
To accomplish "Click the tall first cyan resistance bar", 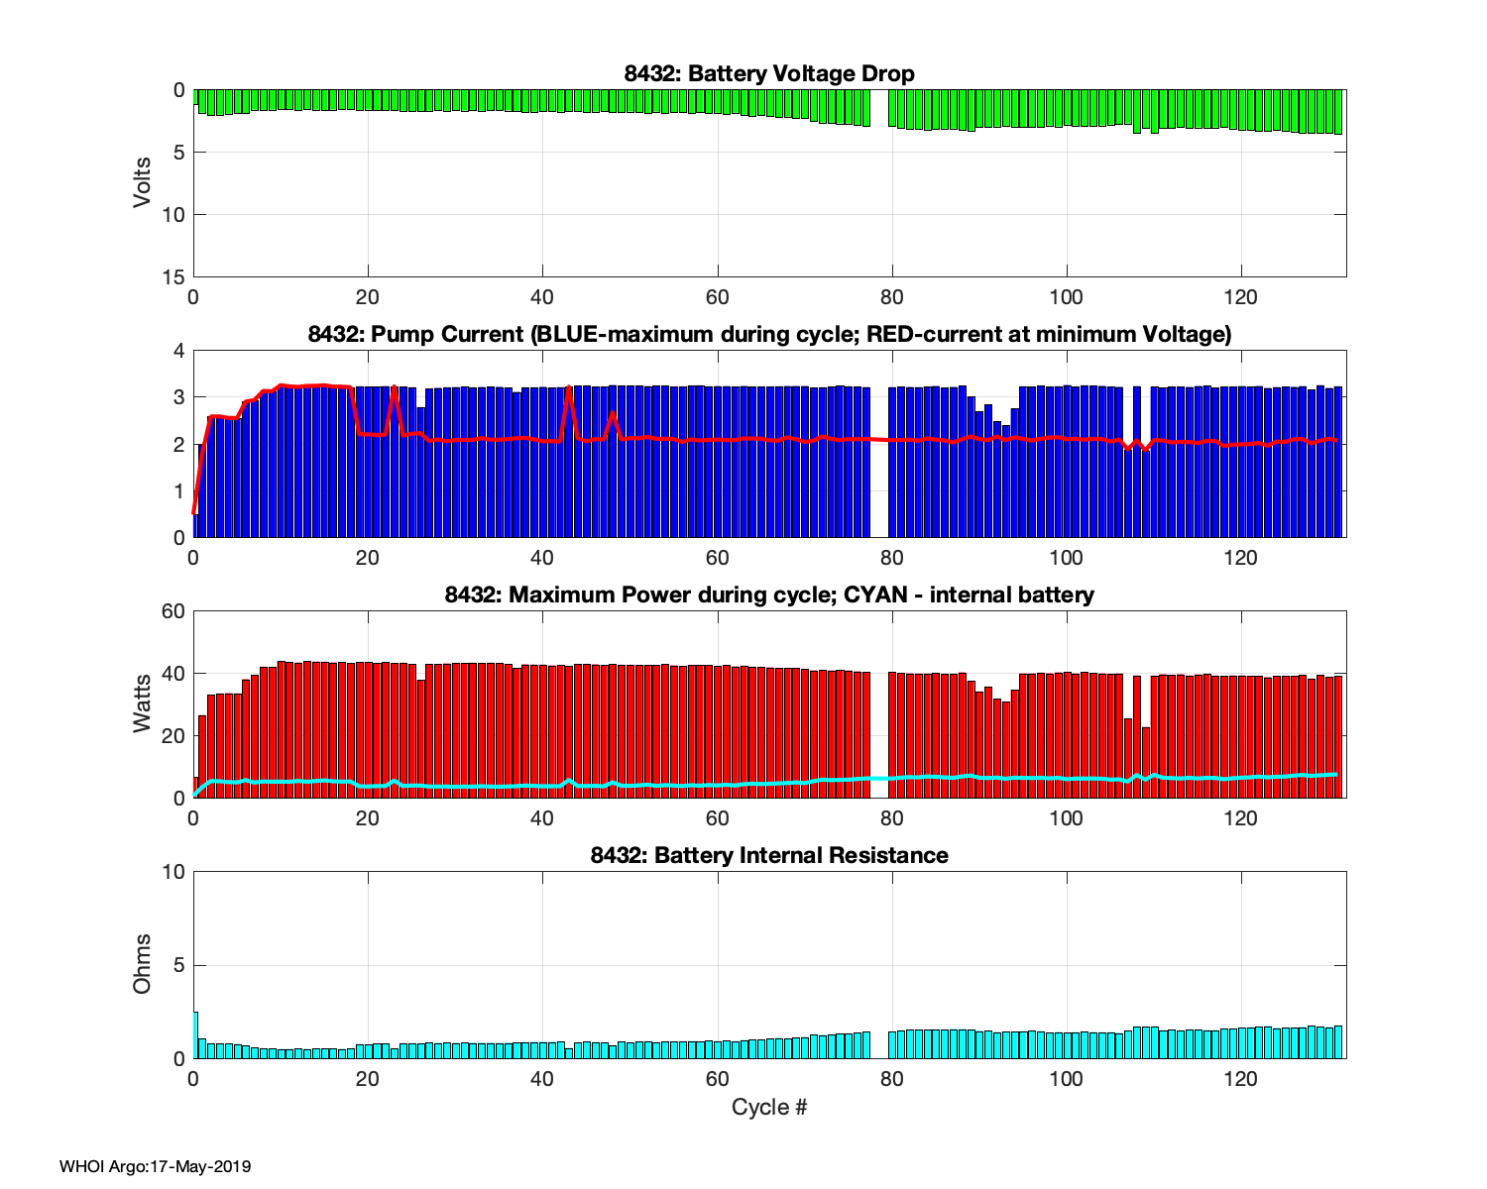I will 195,1035.
